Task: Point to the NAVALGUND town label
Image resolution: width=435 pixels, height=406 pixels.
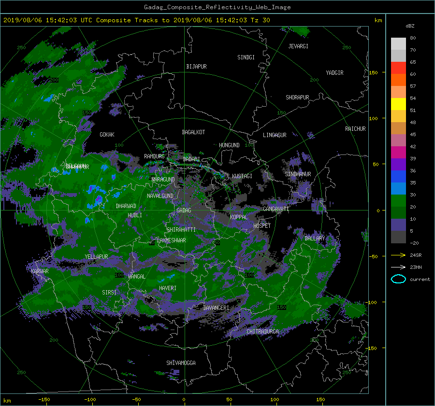Action: (160, 196)
